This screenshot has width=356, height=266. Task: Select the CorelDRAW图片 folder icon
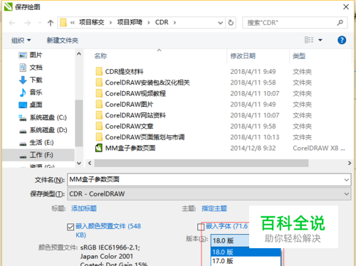click(x=99, y=104)
